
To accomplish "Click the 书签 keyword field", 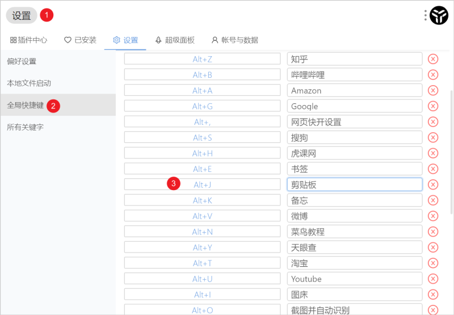I will (355, 169).
